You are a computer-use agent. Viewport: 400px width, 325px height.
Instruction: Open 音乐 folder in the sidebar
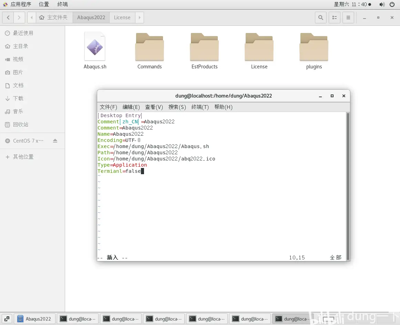pyautogui.click(x=32, y=111)
